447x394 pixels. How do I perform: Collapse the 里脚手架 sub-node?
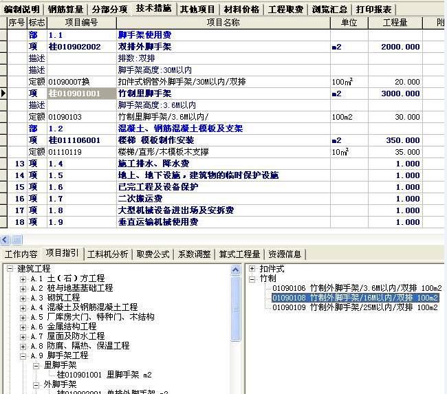[x=36, y=366]
